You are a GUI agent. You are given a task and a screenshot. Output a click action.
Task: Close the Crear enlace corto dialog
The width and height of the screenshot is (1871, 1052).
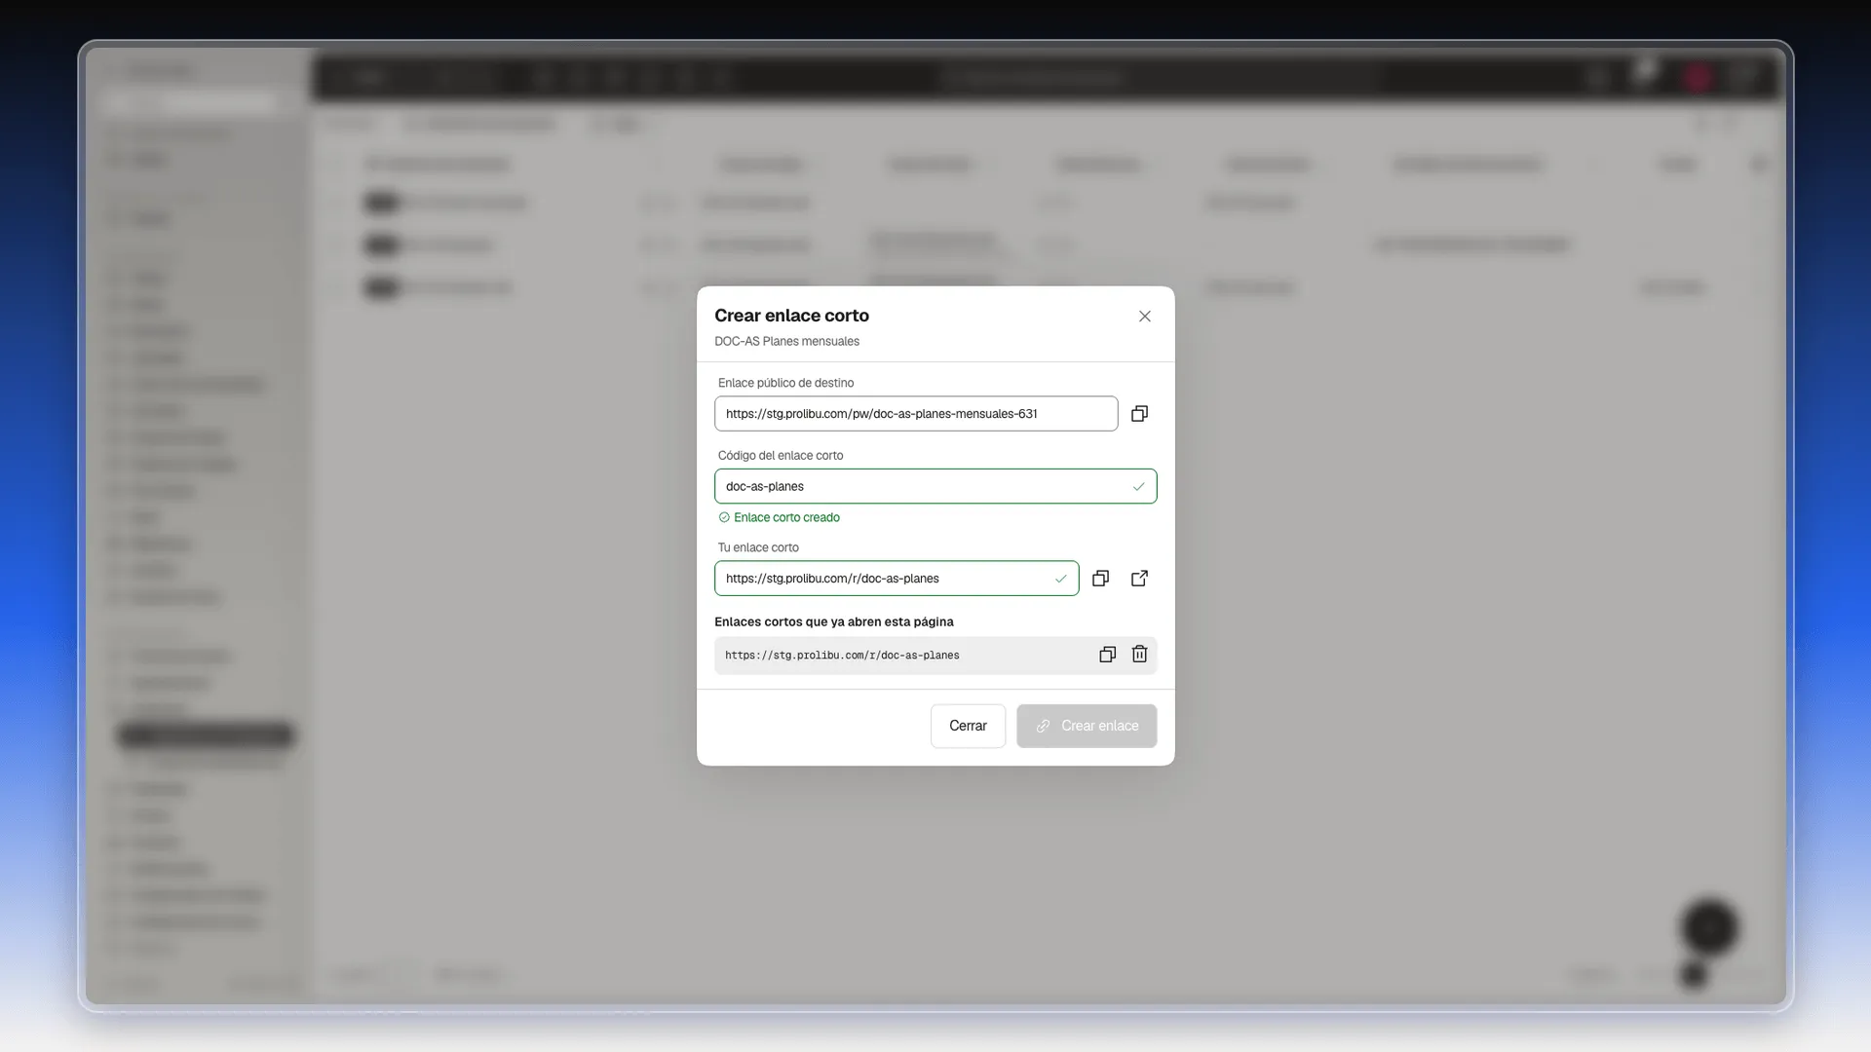(x=1145, y=316)
